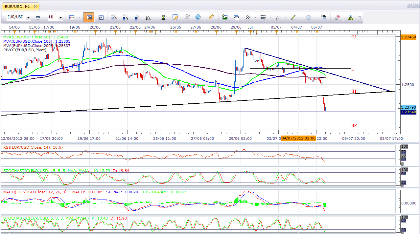Expand the pitchfork tool dropdown arrow

pos(255,17)
